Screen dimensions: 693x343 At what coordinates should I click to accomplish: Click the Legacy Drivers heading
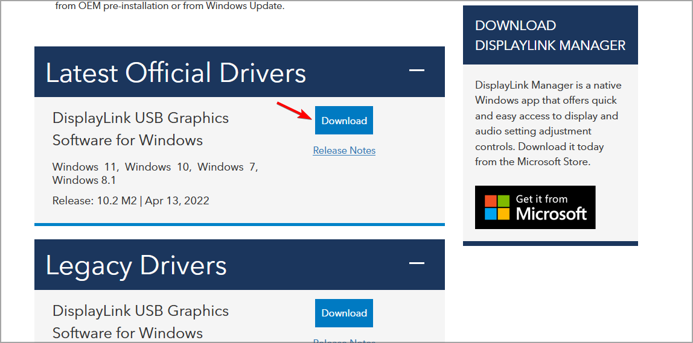(136, 265)
